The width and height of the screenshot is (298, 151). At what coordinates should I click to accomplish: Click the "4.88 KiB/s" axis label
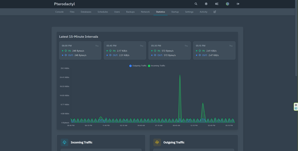click(65, 114)
